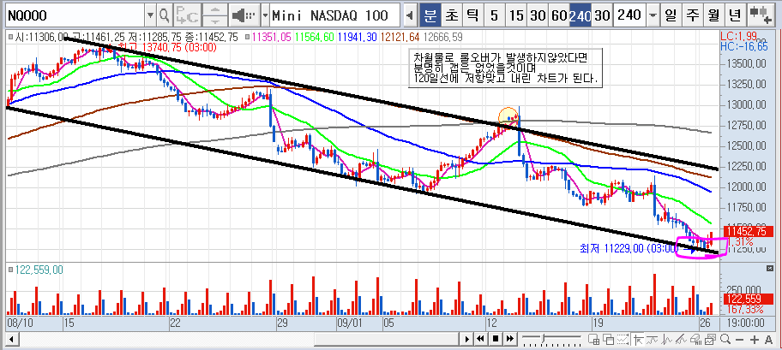Click the moving average line tool icon

coord(653,340)
